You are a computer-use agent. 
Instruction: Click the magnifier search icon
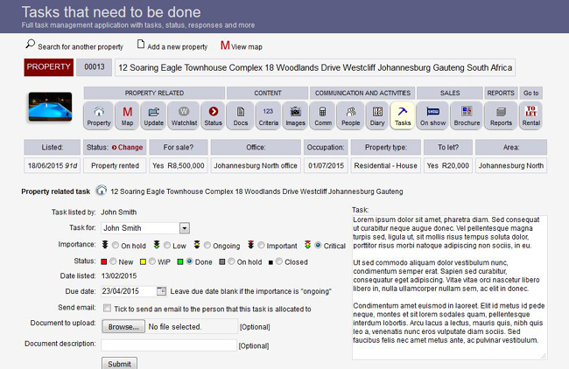(30, 45)
